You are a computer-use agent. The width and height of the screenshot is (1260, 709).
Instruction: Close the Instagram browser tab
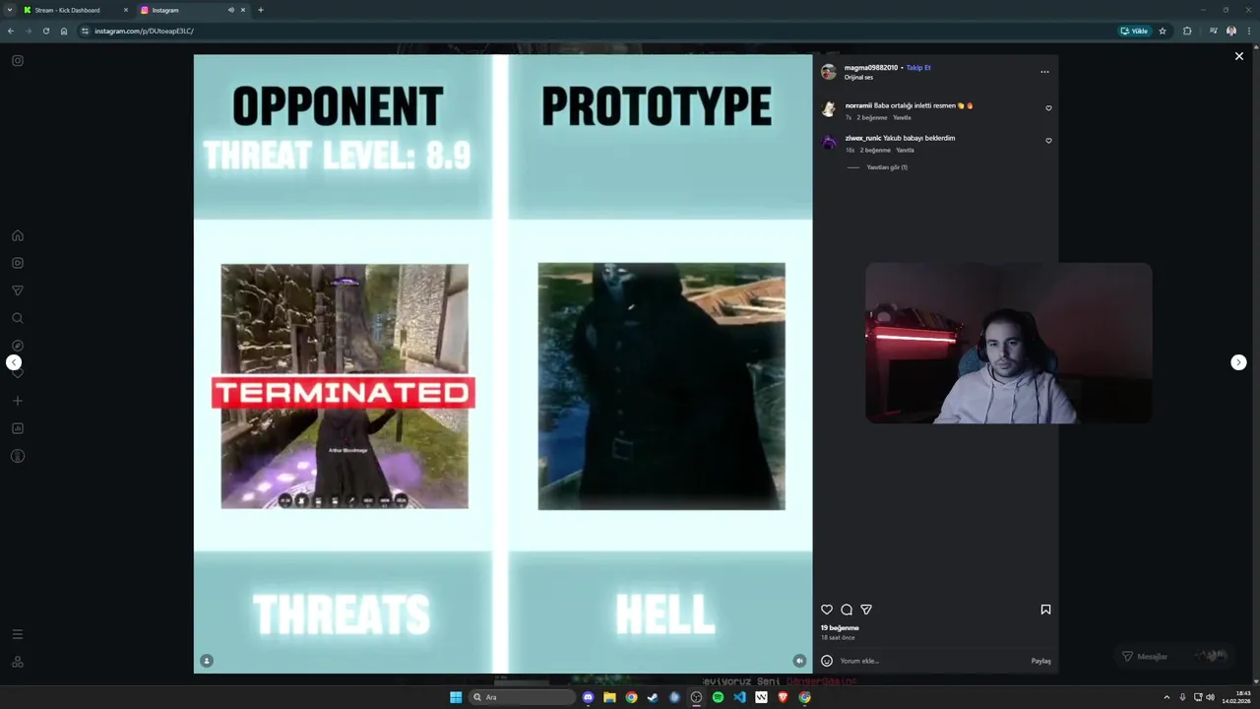pos(243,10)
